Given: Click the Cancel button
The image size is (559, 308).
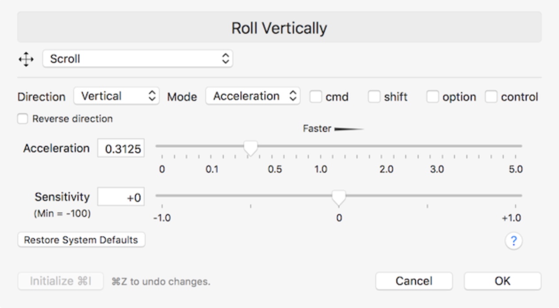Looking at the screenshot, I should [x=414, y=281].
